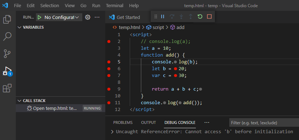Open the Go menu
The width and height of the screenshot is (299, 140).
(x=83, y=5)
